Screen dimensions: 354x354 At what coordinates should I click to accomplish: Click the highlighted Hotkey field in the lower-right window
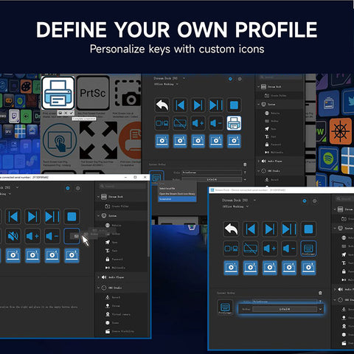click(285, 309)
